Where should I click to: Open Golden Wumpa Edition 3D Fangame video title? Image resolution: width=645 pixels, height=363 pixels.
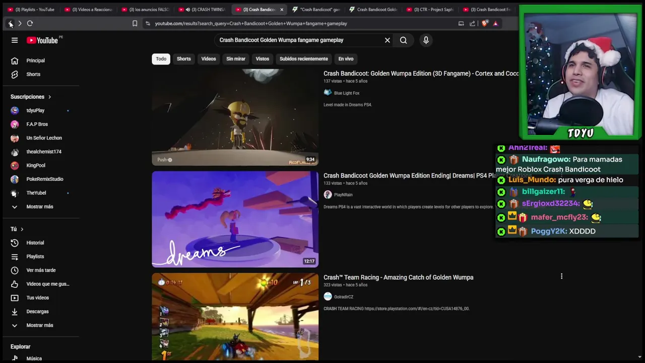click(x=421, y=74)
